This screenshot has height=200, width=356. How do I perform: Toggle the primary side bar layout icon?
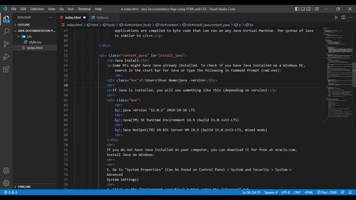coord(297,9)
